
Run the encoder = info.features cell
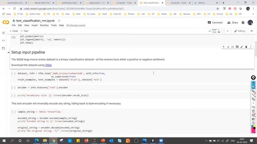pos(13,88)
